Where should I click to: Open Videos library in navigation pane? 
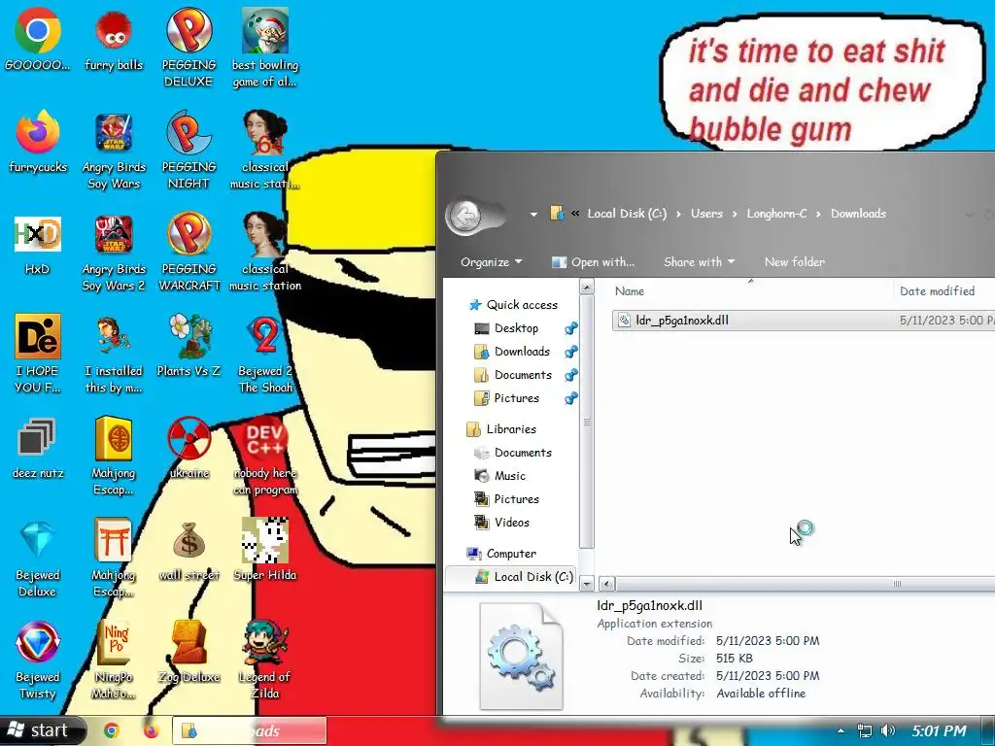502,523
